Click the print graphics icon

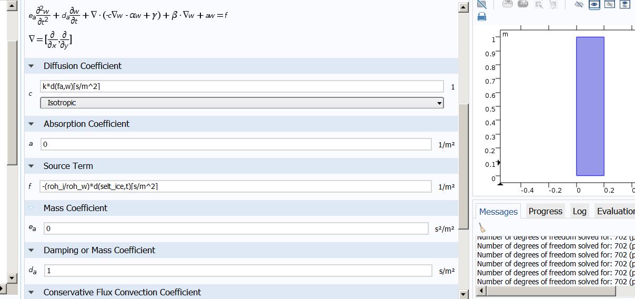point(481,17)
